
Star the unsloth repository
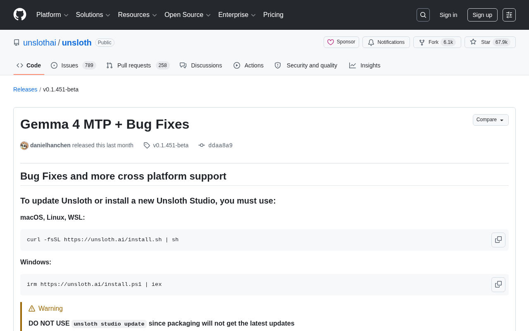[x=490, y=42]
